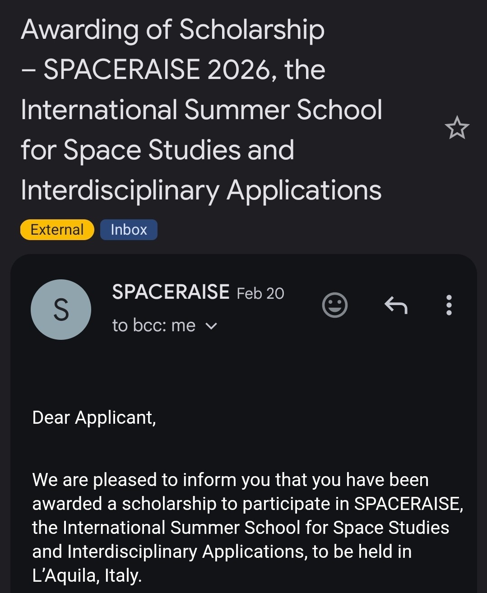Click "L'Aquila, Italy." in the email body
This screenshot has width=487, height=593.
[87, 575]
